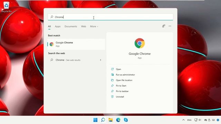The height and width of the screenshot is (124, 221).
Task: Choose Run as administrator
Action: click(x=125, y=75)
